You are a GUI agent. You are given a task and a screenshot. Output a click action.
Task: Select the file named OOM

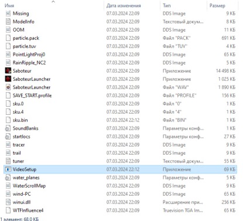(19, 30)
